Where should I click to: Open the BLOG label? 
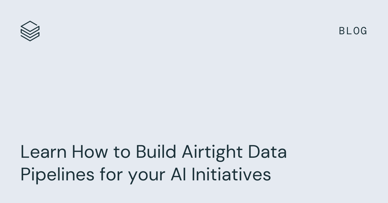click(x=353, y=31)
